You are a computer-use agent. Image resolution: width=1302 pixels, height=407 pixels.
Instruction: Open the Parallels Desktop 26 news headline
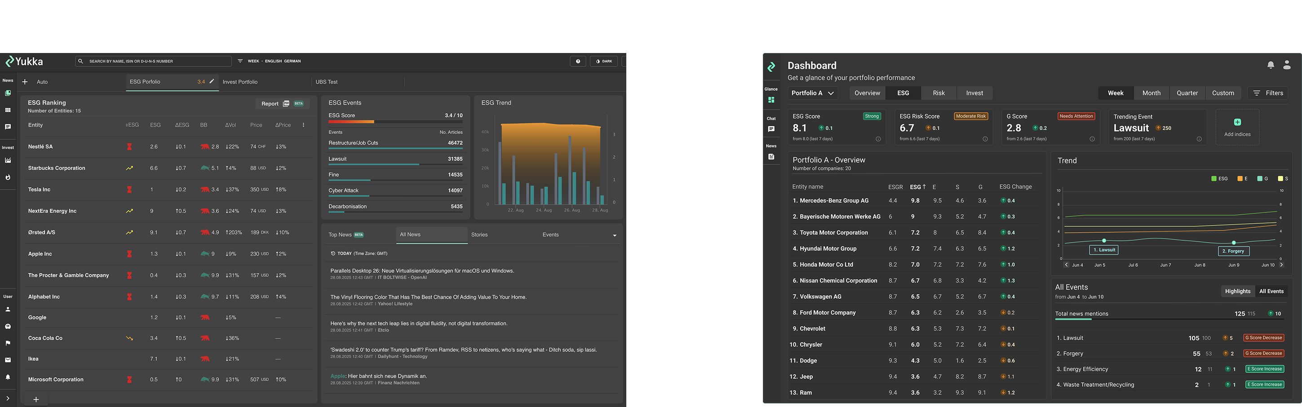(422, 271)
